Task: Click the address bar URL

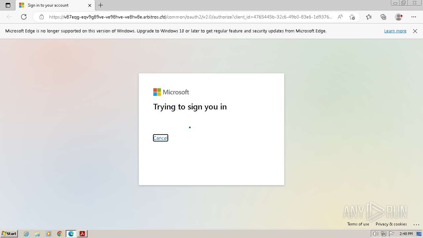Action: click(191, 17)
